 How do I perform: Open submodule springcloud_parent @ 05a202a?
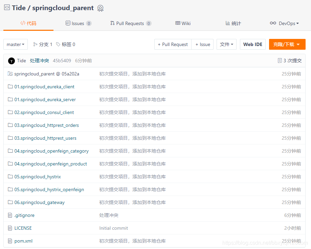click(x=47, y=74)
